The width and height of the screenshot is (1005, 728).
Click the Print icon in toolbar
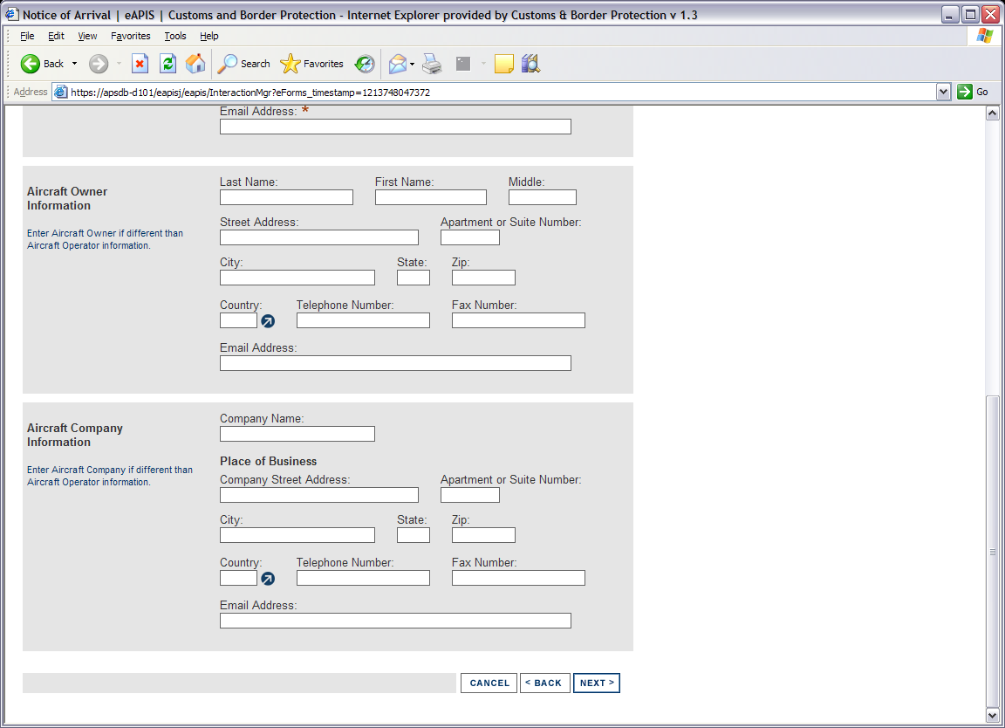[x=432, y=64]
